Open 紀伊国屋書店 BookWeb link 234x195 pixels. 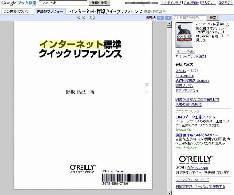(x=192, y=81)
